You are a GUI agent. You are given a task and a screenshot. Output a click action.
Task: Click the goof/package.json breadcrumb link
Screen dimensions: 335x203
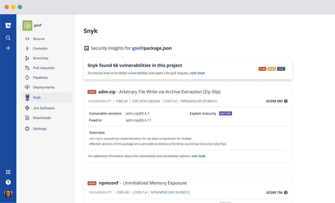[152, 48]
